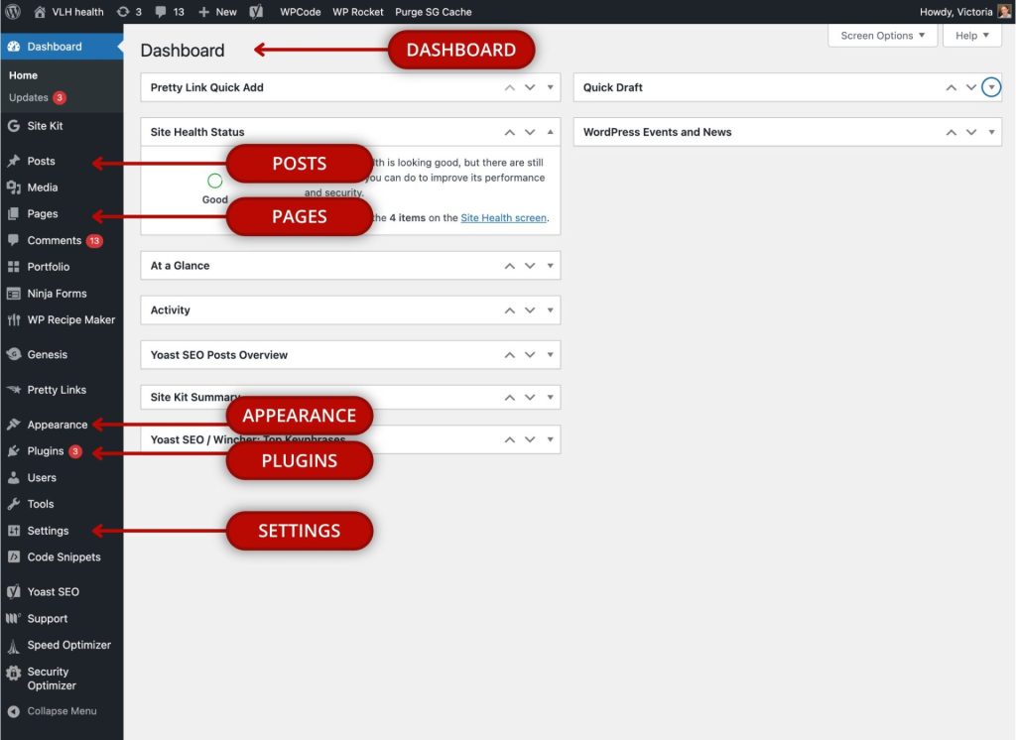Screen dimensions: 1016x740
Task: Click the updates refresh icon showing 3
Action: pyautogui.click(x=123, y=12)
